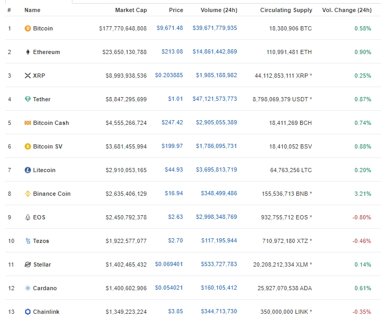Click Tether volume $47,121,573,773
The width and height of the screenshot is (381, 318).
coord(215,99)
